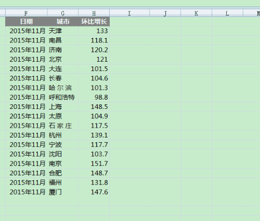Click the value 104.9 for 太原
260x221 pixels.
coord(94,116)
